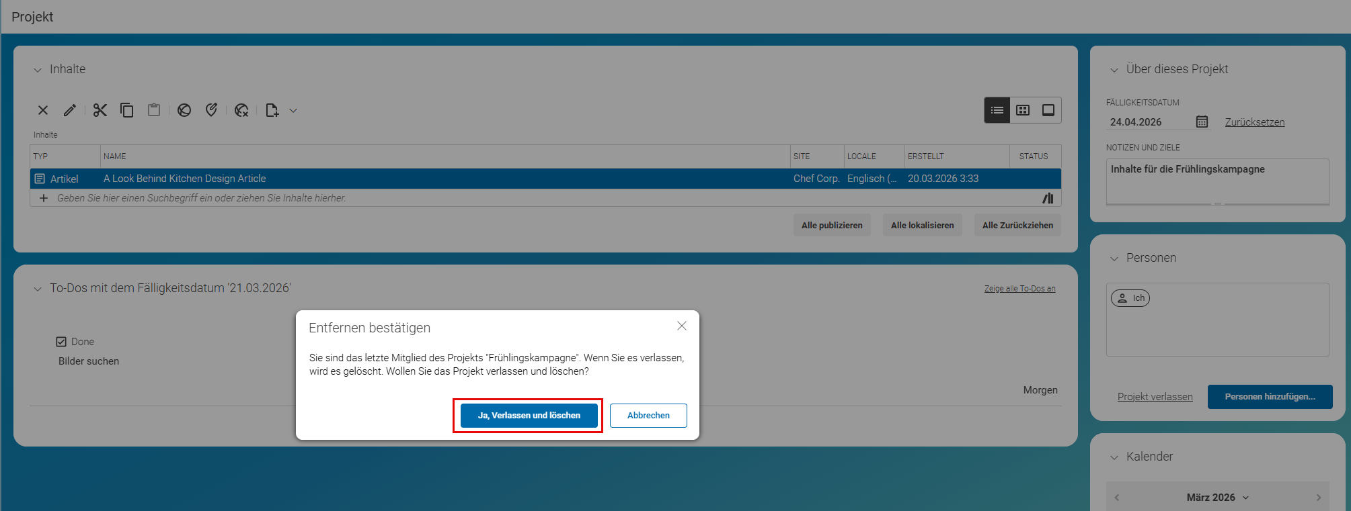Click the Notizen und Ziele text area
The image size is (1351, 511).
(1217, 181)
